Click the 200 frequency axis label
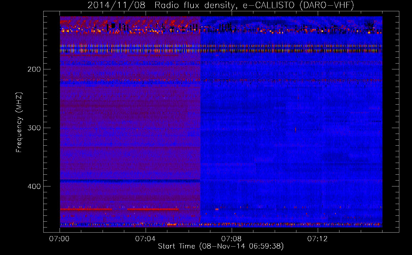Viewport: 412px width, 255px height. 34,69
